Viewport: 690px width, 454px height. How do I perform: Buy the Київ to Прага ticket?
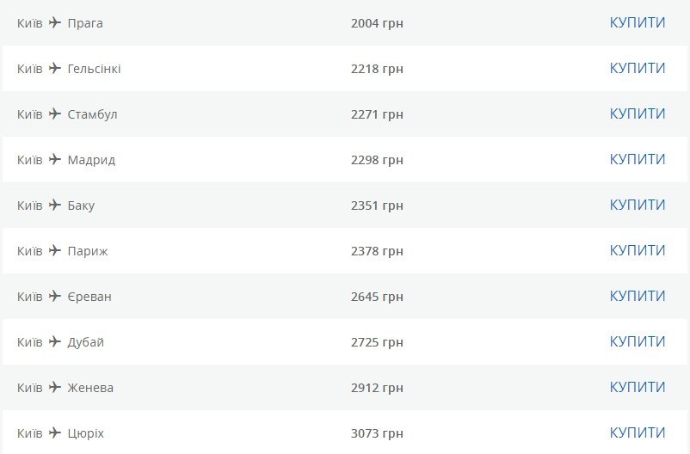[x=638, y=22]
